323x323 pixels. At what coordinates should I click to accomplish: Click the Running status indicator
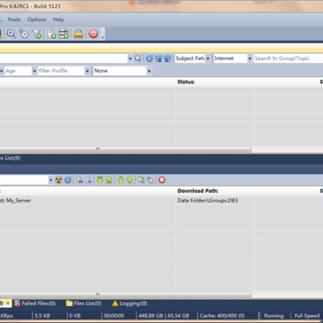tap(274, 316)
